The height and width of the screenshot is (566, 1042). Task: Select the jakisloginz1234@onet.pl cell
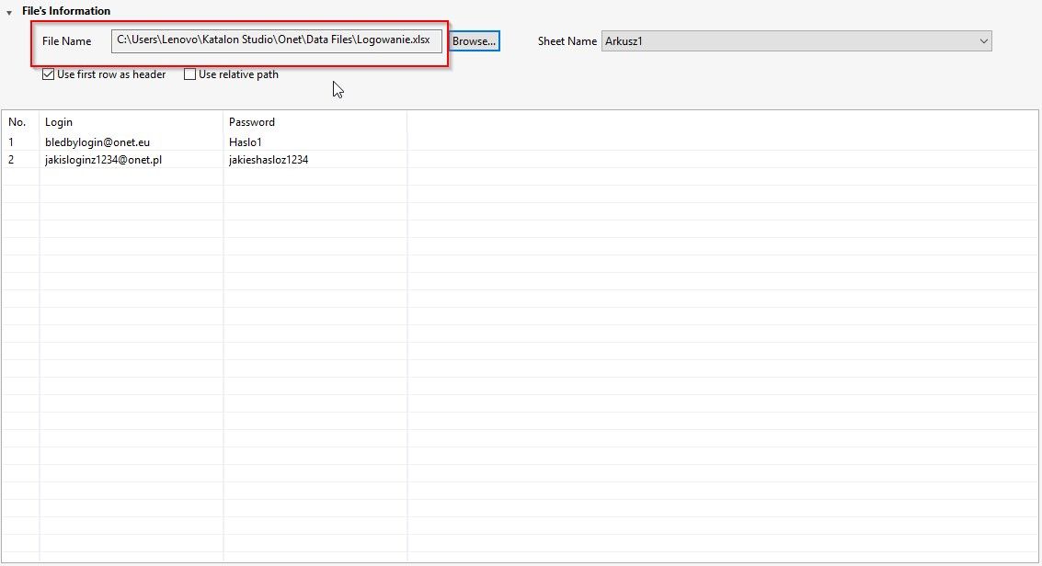[104, 160]
